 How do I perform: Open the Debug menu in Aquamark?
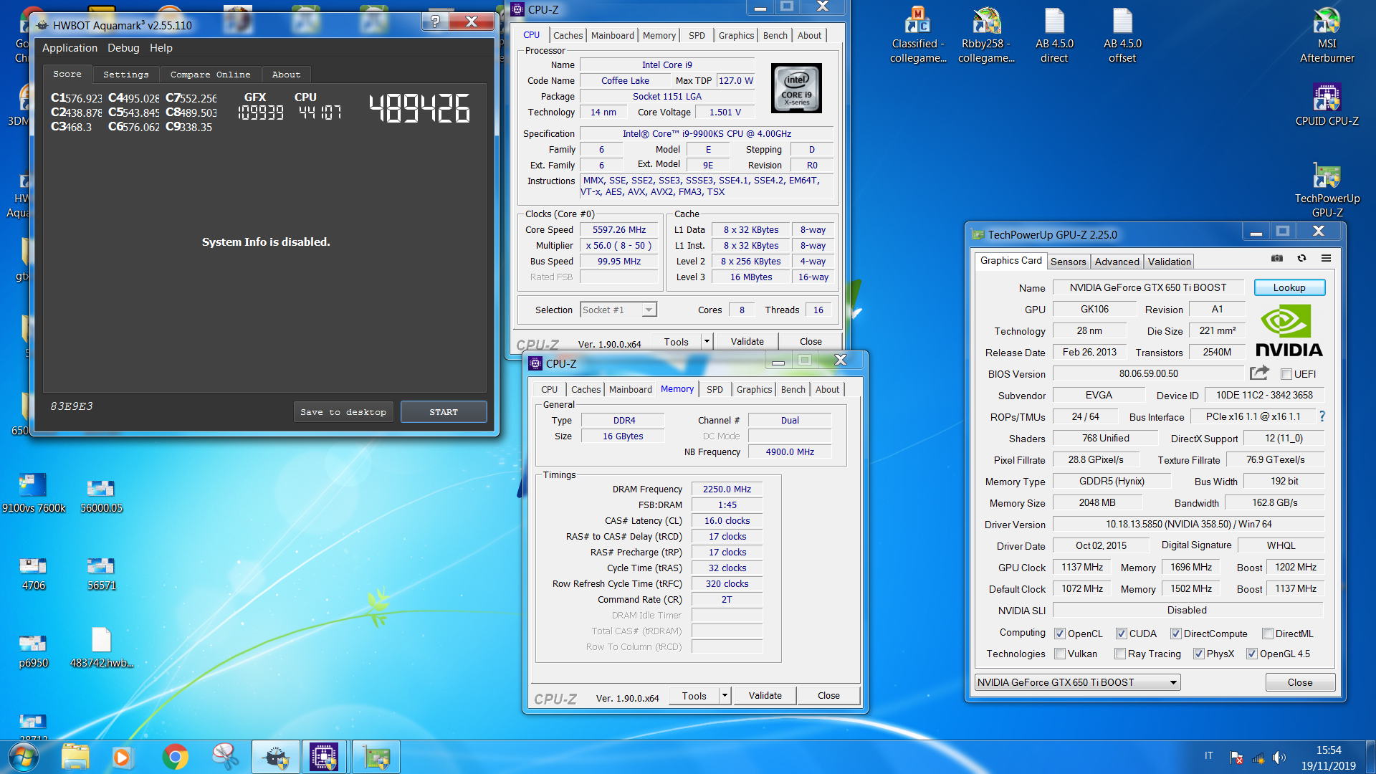click(x=123, y=48)
